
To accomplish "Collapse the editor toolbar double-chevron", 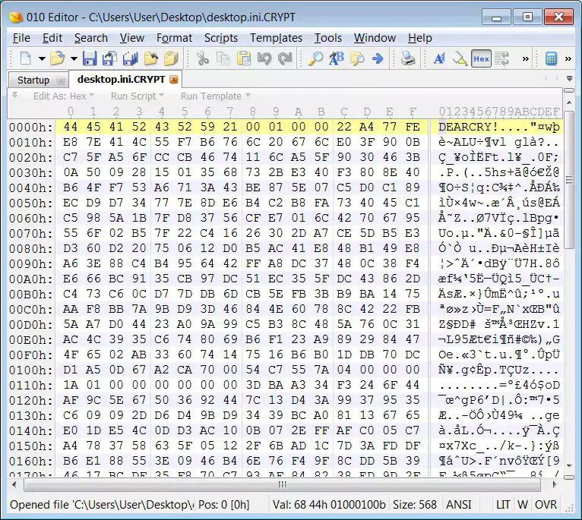I will coord(15,95).
